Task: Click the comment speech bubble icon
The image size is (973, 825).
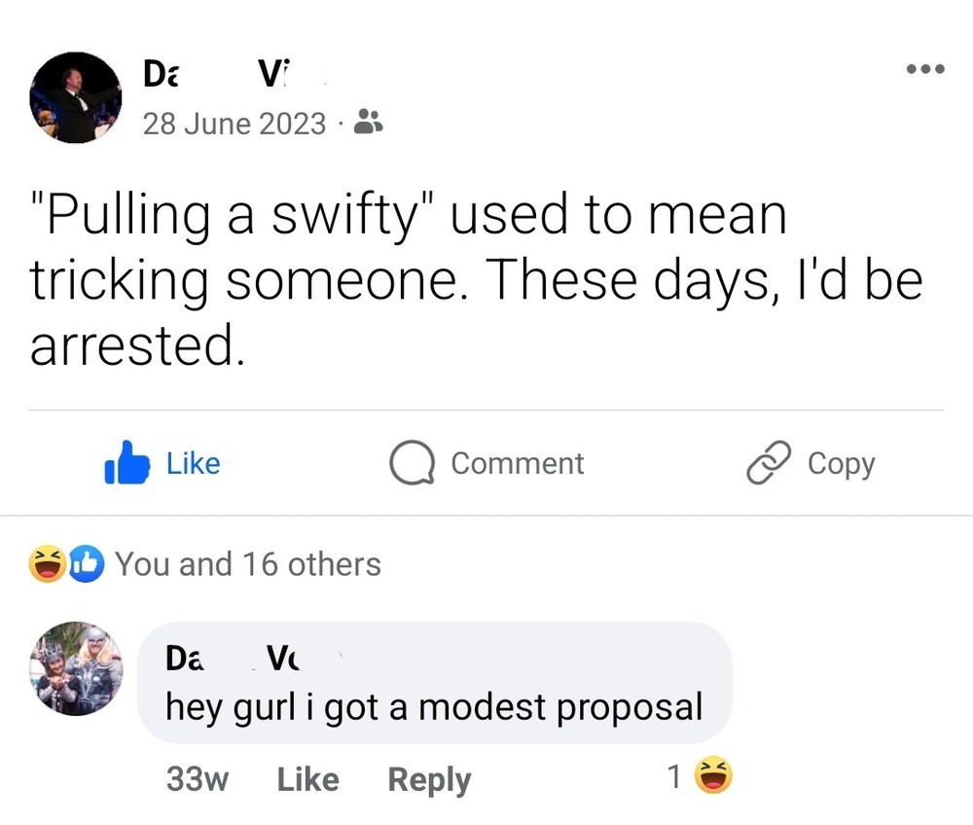Action: tap(410, 464)
